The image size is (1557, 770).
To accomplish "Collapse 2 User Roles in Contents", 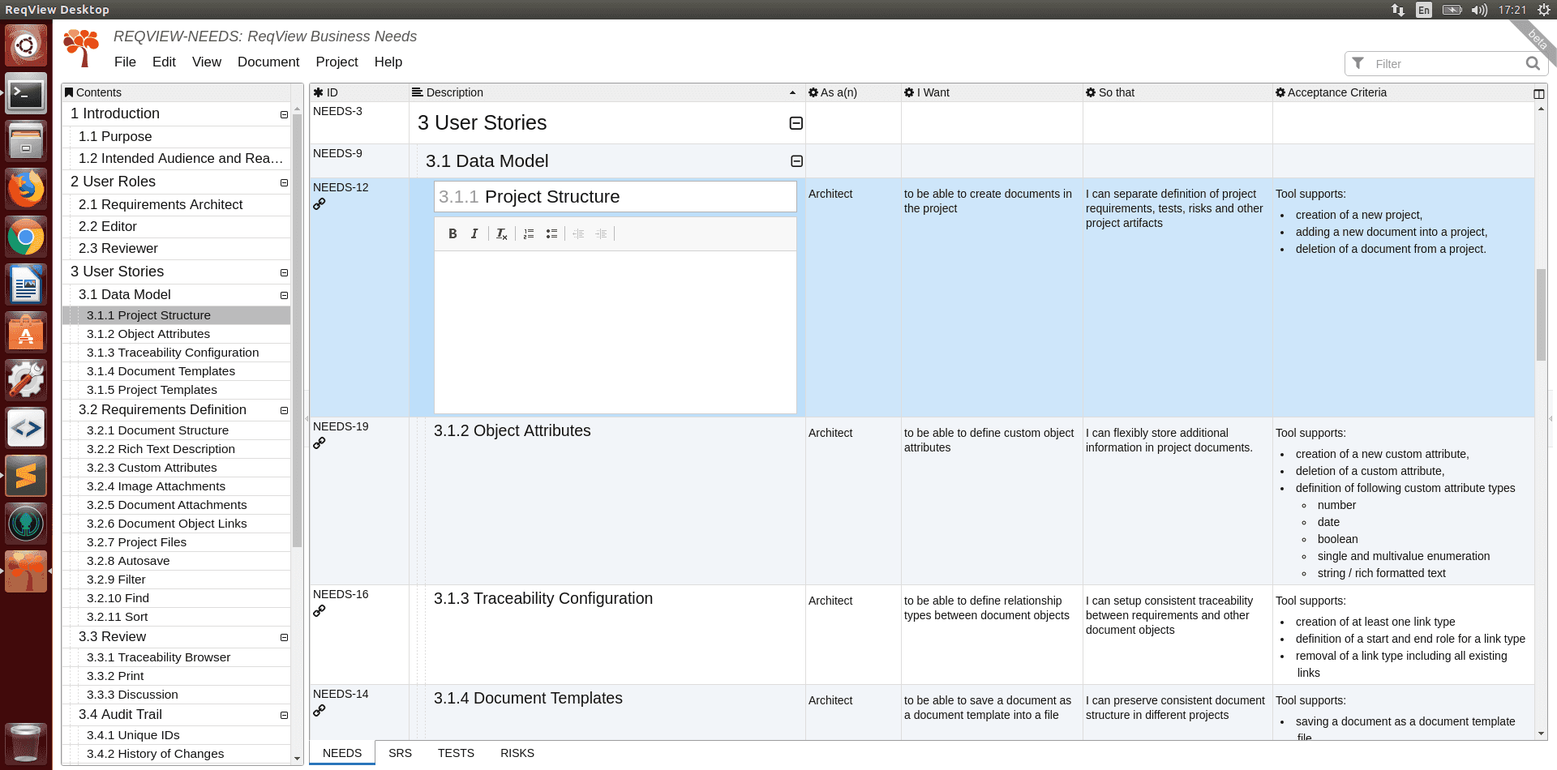I will (x=284, y=182).
